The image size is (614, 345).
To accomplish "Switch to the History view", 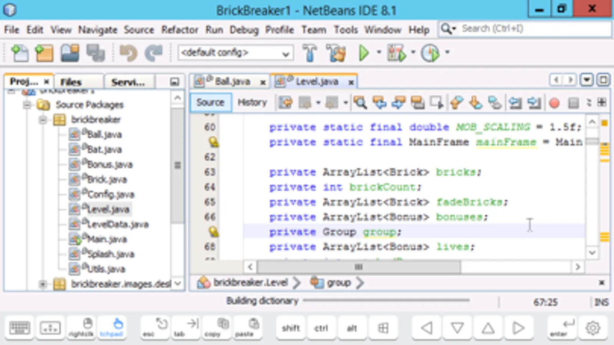I will (x=252, y=102).
